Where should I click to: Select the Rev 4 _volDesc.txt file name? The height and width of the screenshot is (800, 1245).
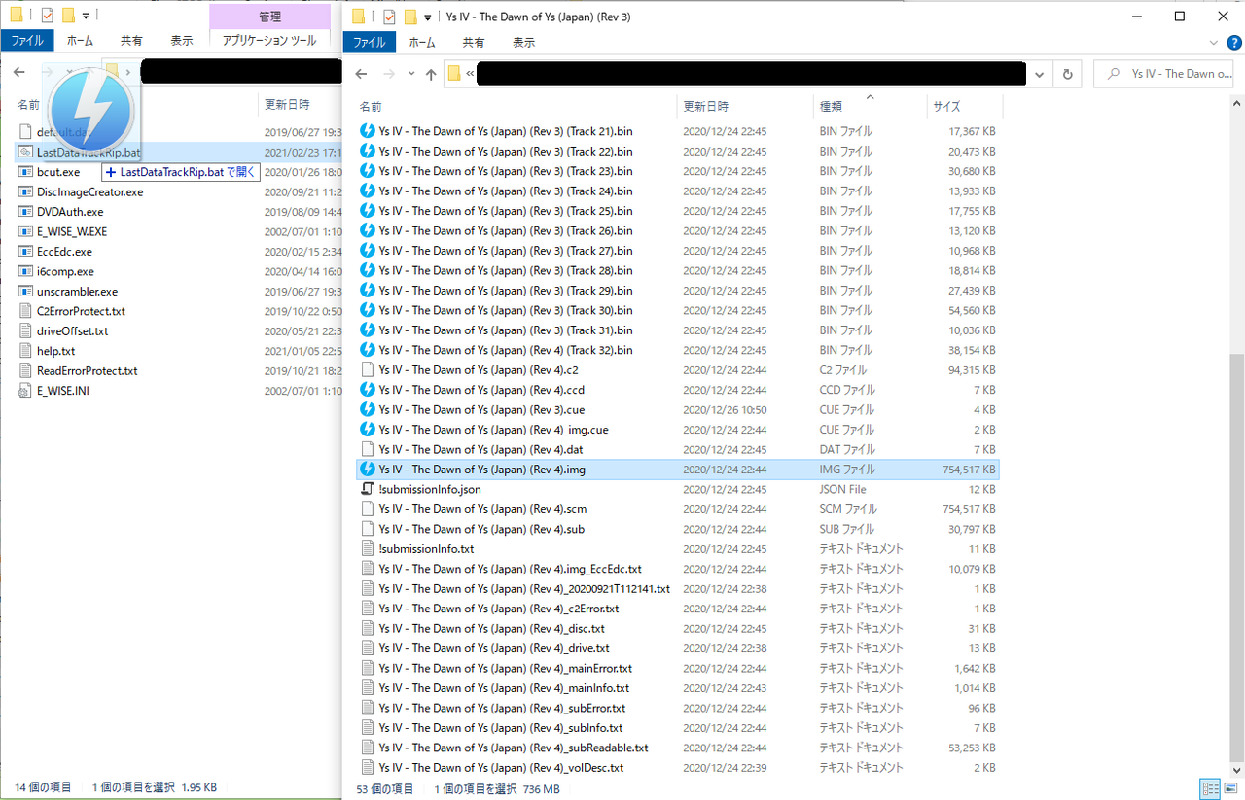coord(501,768)
